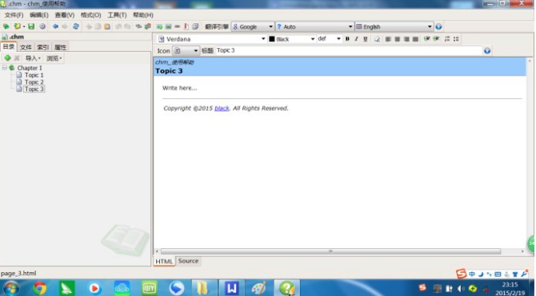The height and width of the screenshot is (296, 536).
Task: Open the def font size dropdown
Action: [329, 39]
